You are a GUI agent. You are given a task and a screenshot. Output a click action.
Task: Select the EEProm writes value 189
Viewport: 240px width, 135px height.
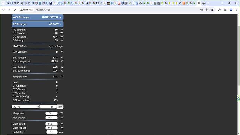click(x=56, y=100)
